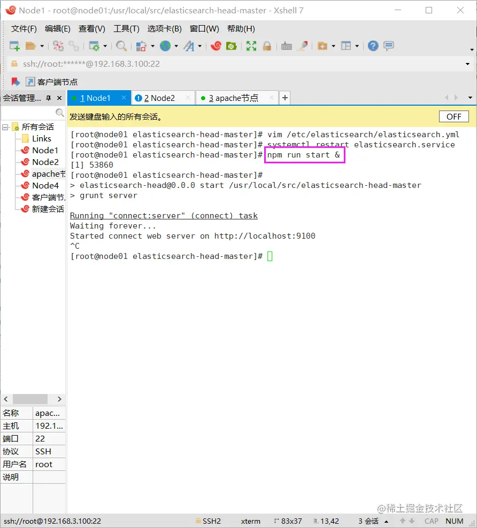This screenshot has height=528, width=477.
Task: Click the session tree scroll right arrow
Action: [x=59, y=399]
